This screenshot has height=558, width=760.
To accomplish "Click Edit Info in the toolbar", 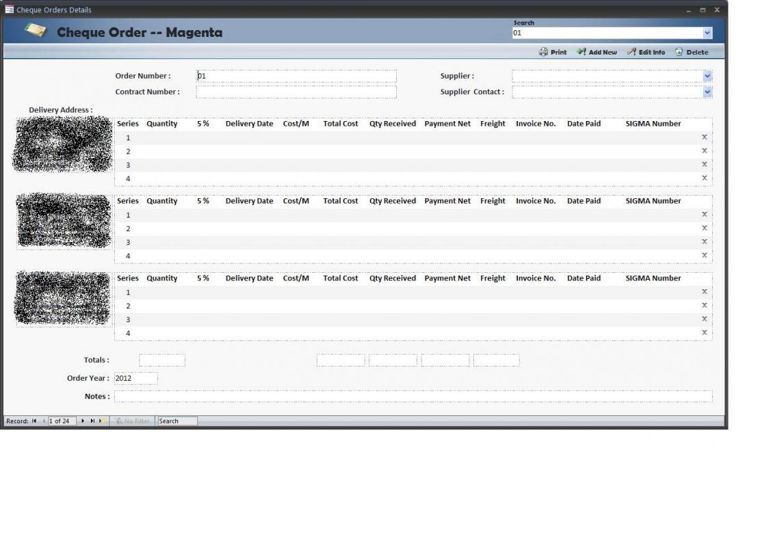I will (x=646, y=52).
